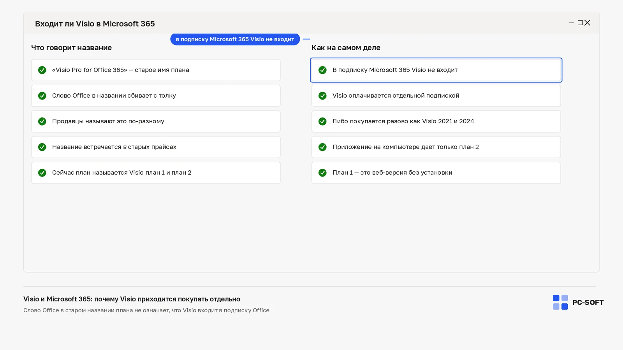Select card 'В подписку Microsoft 365 Visio не входит'

tap(436, 70)
